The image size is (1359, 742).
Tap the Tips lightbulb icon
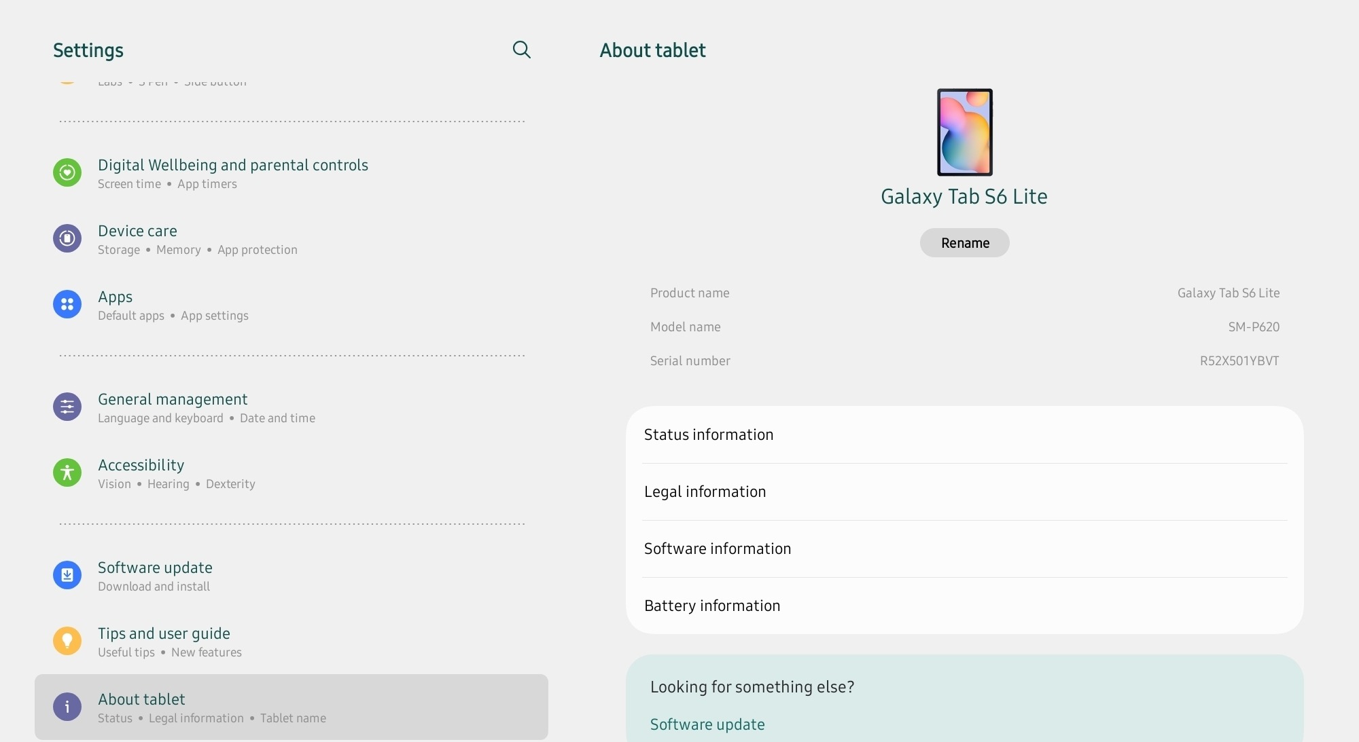67,641
